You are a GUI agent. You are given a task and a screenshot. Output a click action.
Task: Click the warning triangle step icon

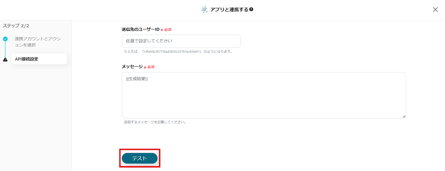point(5,59)
